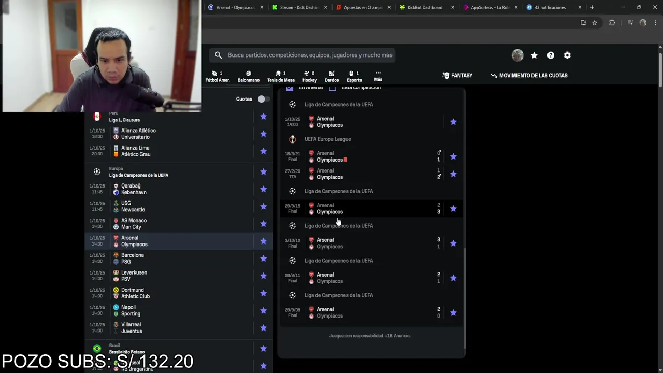Screen dimensions: 663x373
Task: Switch to Stream - Kick Dashboard browser tab
Action: click(299, 7)
